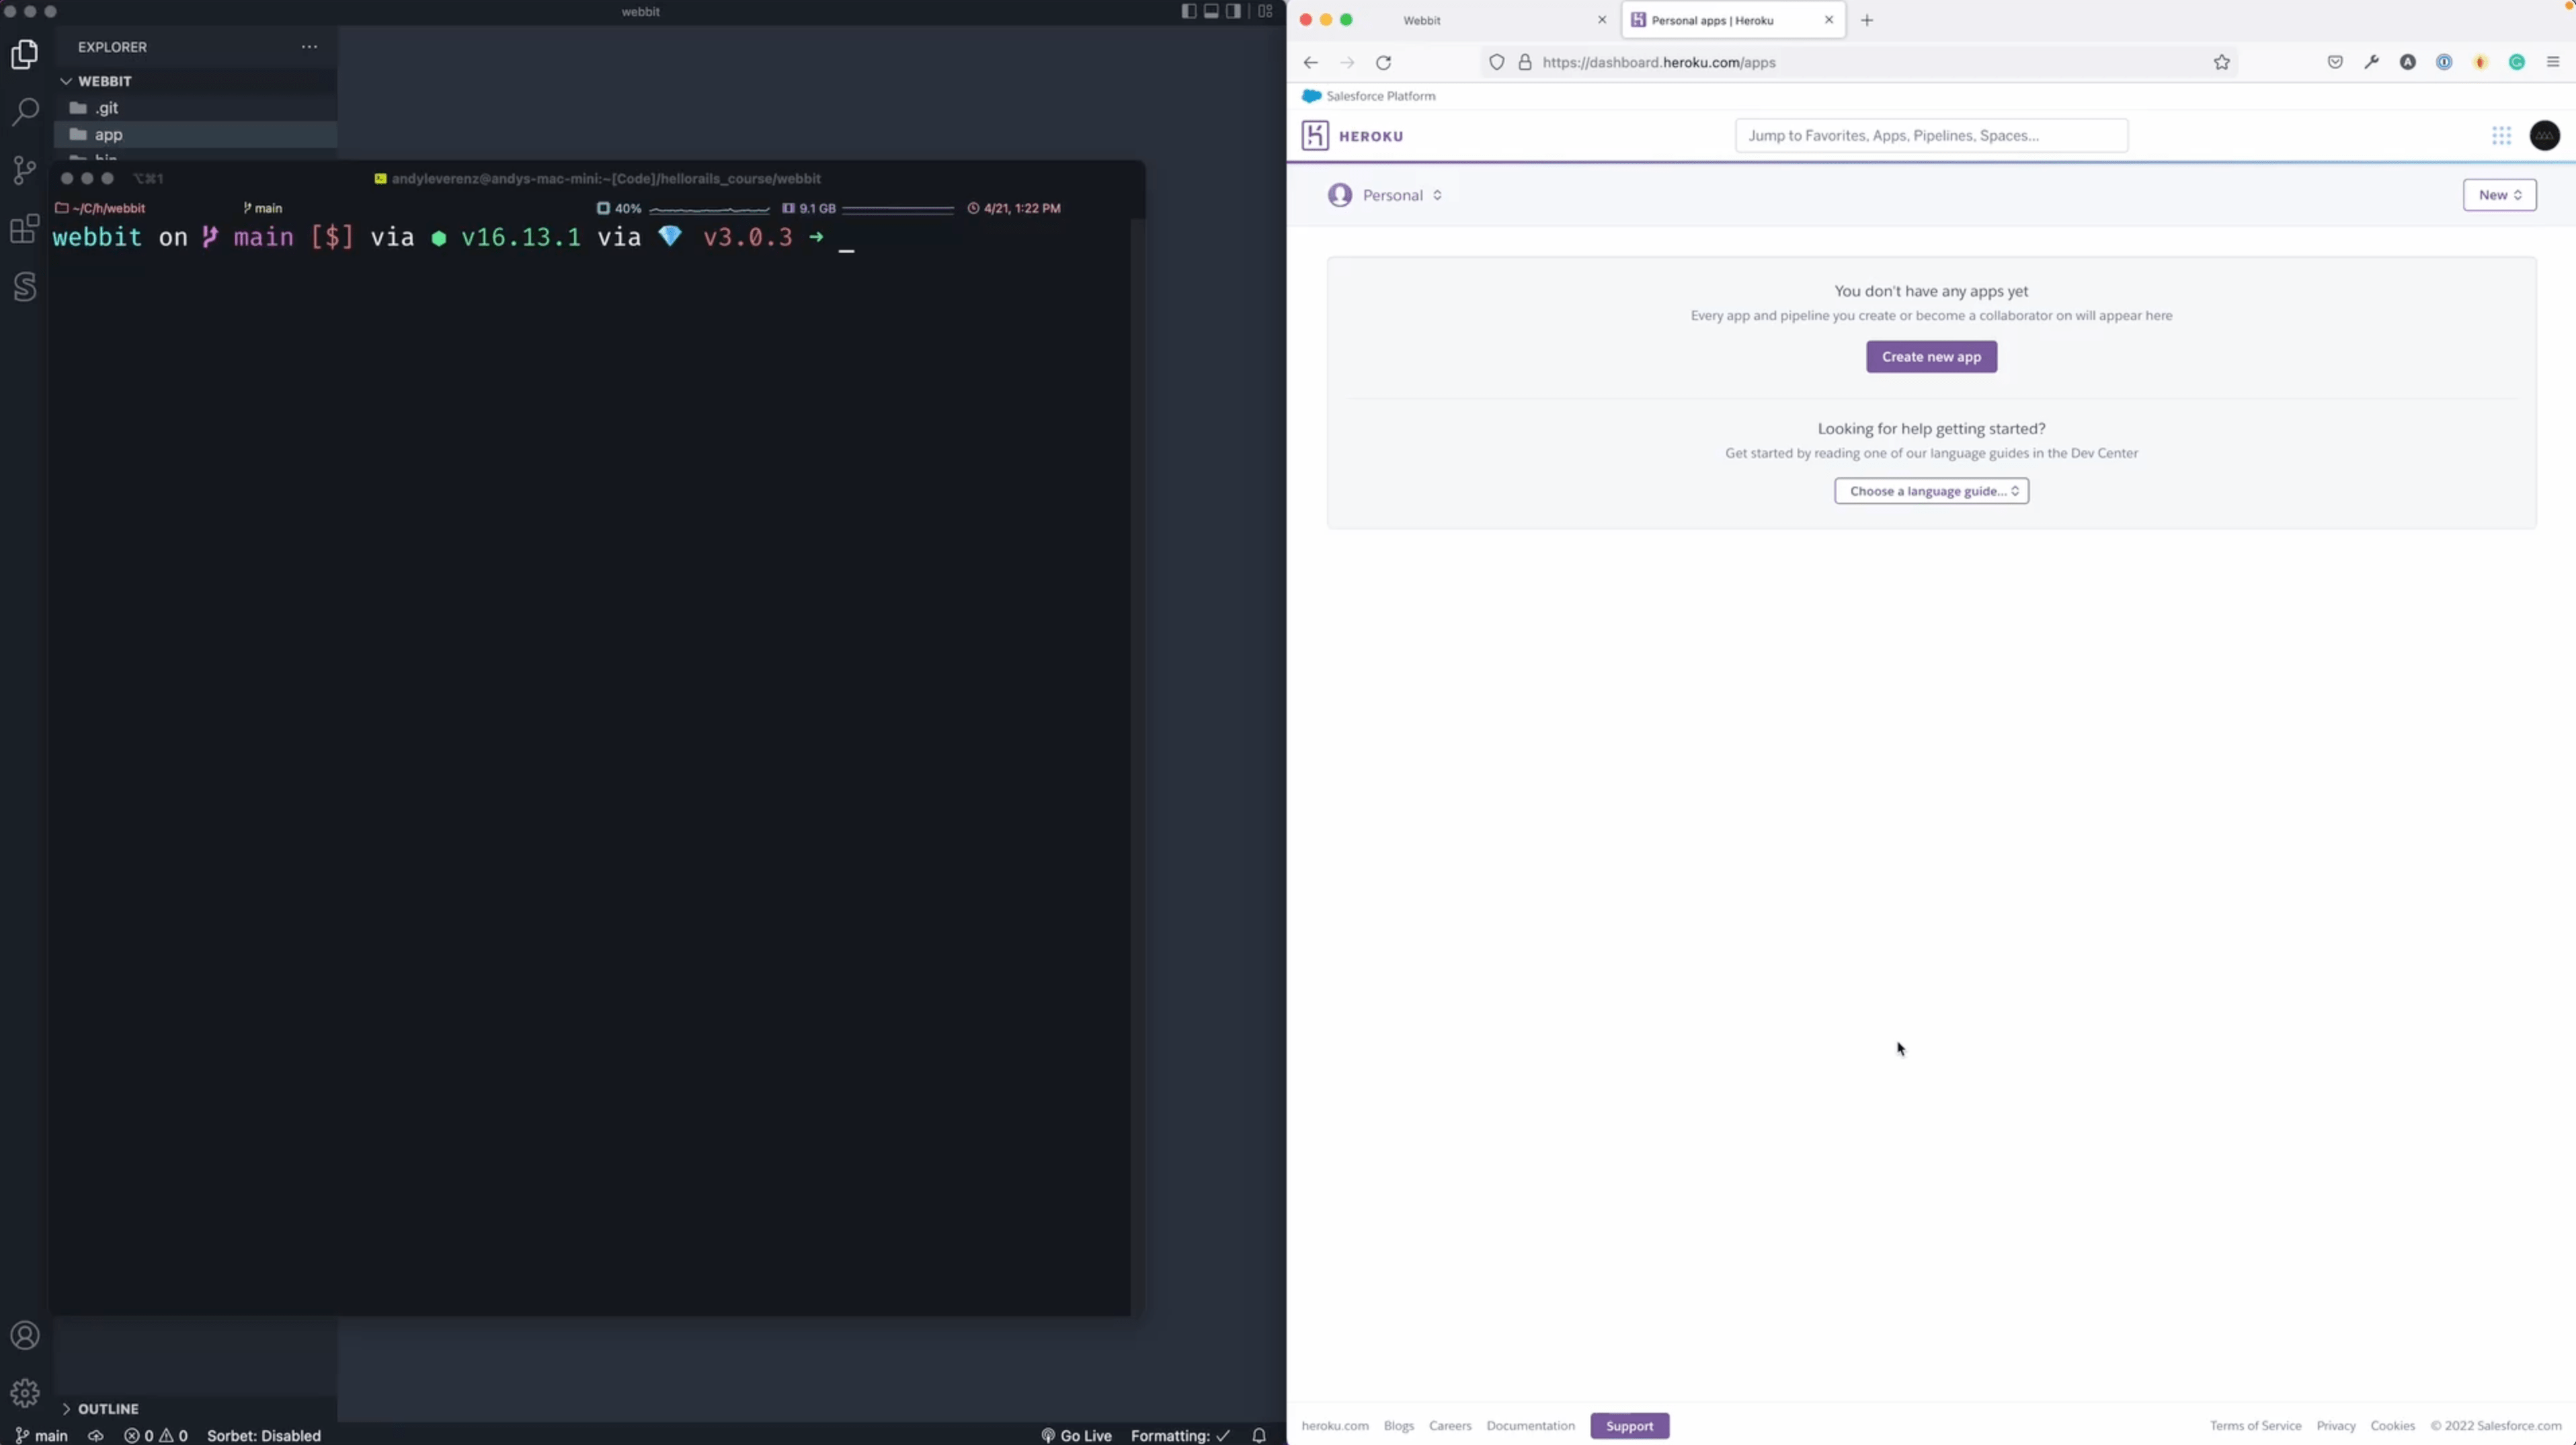
Task: Open notifications bell in VS Code status bar
Action: [x=1259, y=1435]
